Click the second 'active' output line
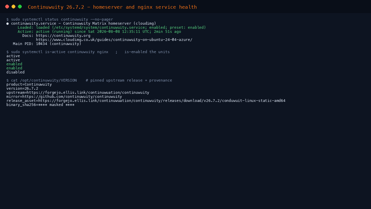371x209 pixels. (x=13, y=60)
